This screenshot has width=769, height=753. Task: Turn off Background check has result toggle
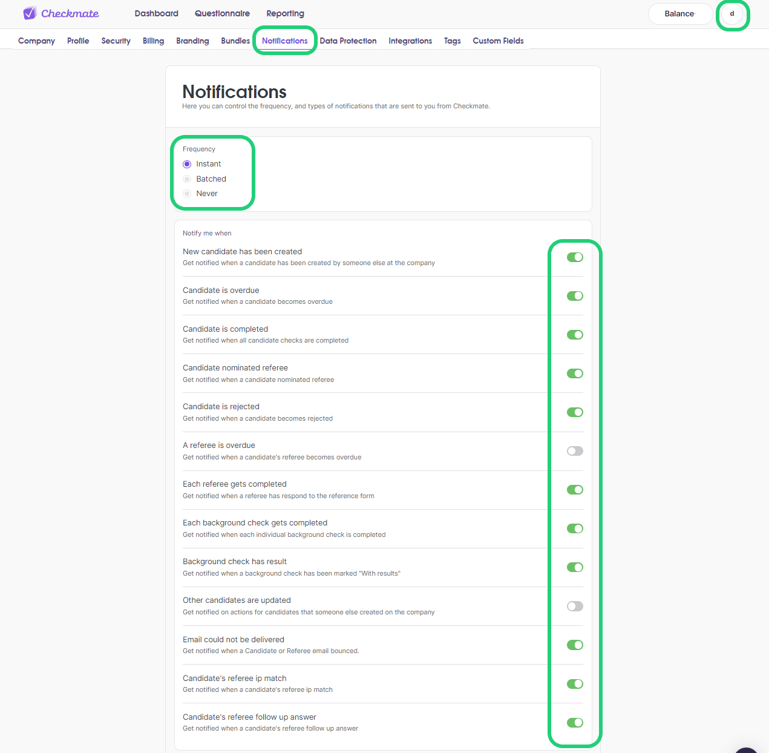575,567
